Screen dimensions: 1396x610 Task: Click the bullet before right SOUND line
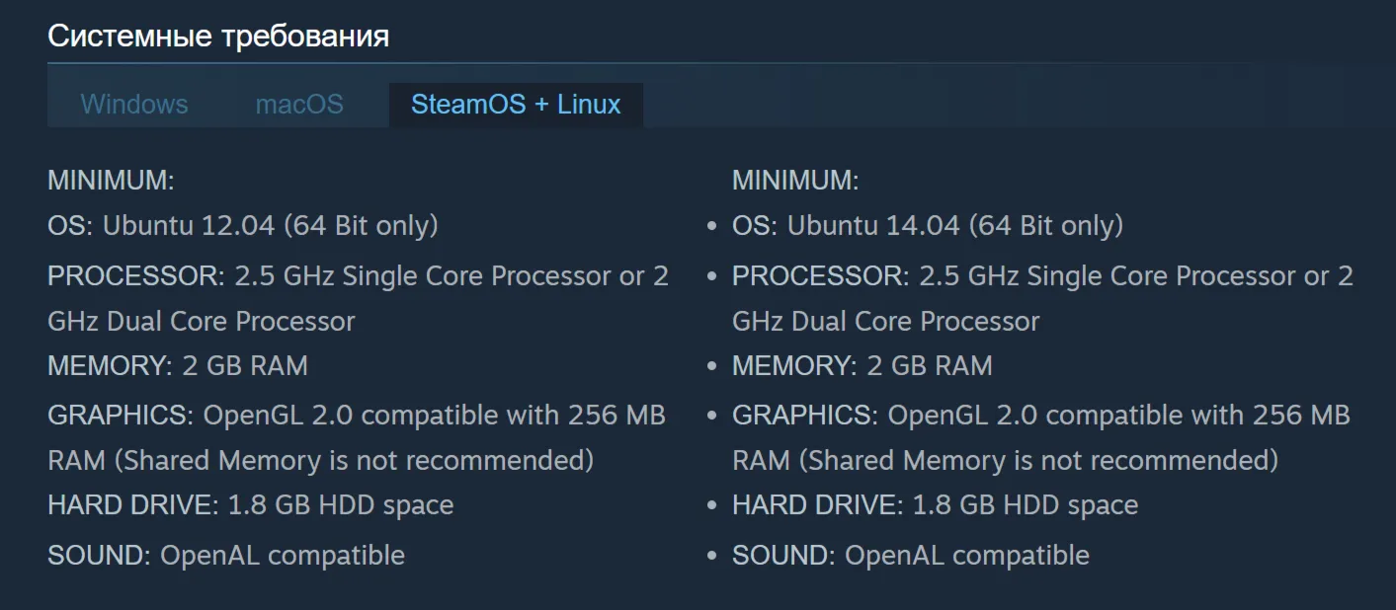712,557
